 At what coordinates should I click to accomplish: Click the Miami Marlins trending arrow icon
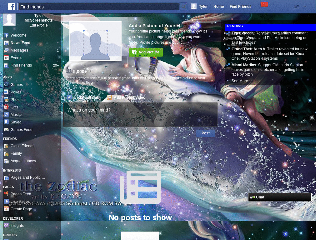pyautogui.click(x=227, y=65)
